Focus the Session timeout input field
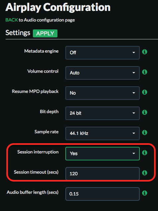158x211 pixels. pos(103,174)
